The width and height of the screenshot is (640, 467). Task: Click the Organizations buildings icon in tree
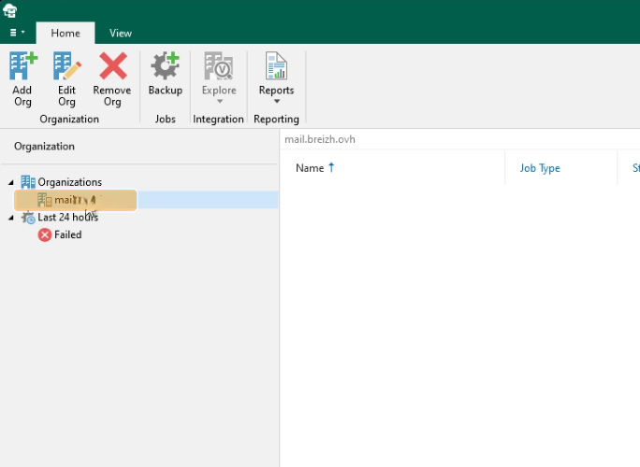click(x=28, y=182)
